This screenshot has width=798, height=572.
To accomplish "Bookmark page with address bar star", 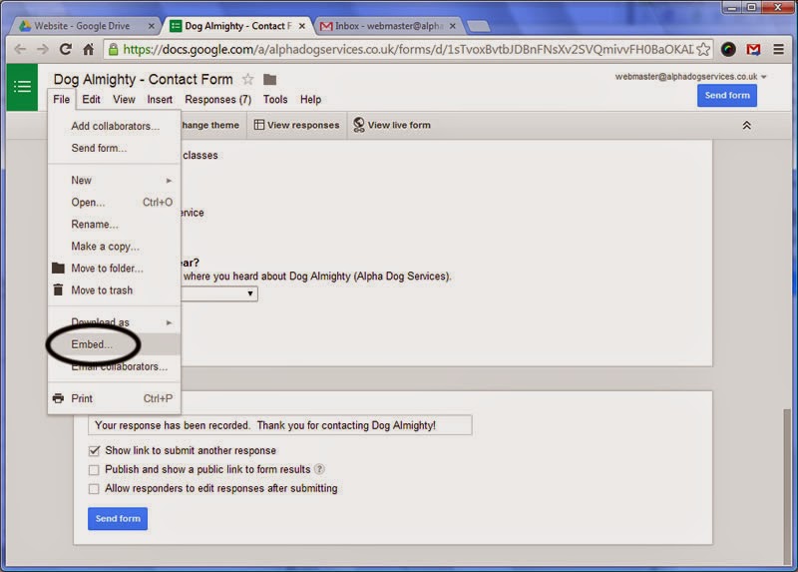I will coord(703,49).
